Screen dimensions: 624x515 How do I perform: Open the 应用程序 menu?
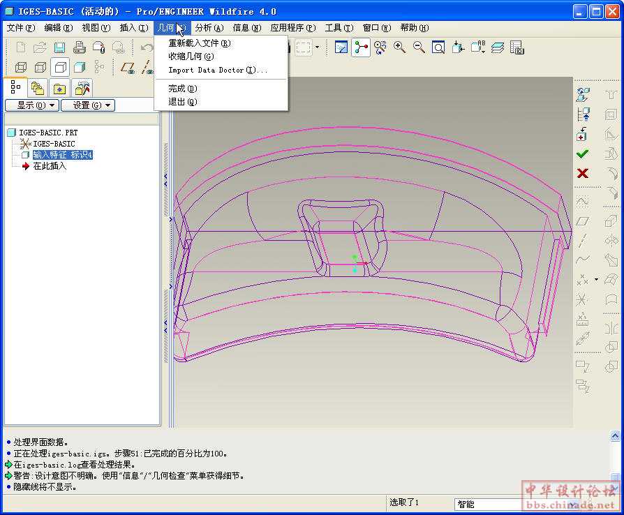tap(293, 28)
